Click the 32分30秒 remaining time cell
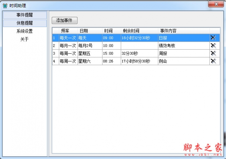 (x=139, y=53)
